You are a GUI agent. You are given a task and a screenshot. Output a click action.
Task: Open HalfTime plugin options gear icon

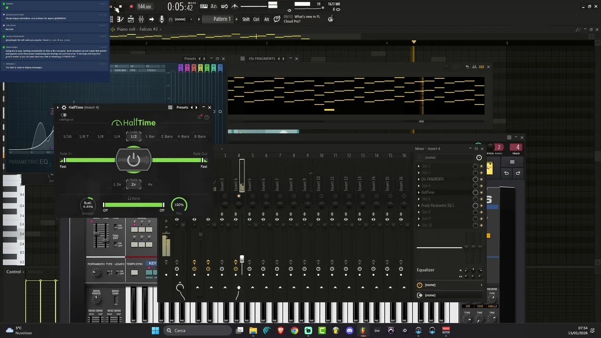pos(64,108)
